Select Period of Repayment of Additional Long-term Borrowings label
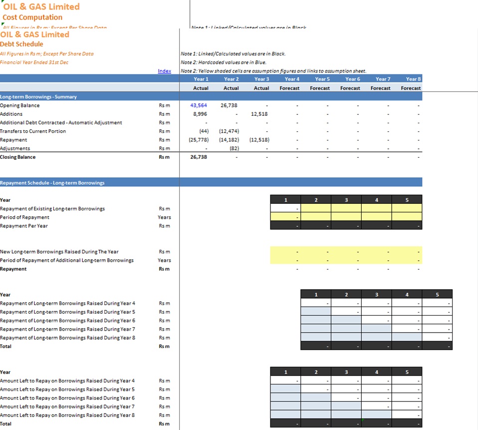 click(x=67, y=260)
